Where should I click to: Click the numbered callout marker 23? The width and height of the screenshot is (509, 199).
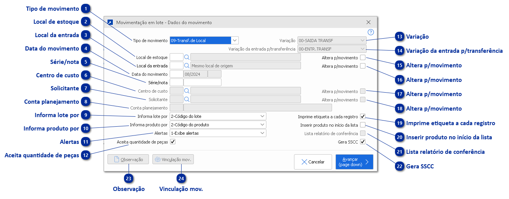tap(129, 178)
